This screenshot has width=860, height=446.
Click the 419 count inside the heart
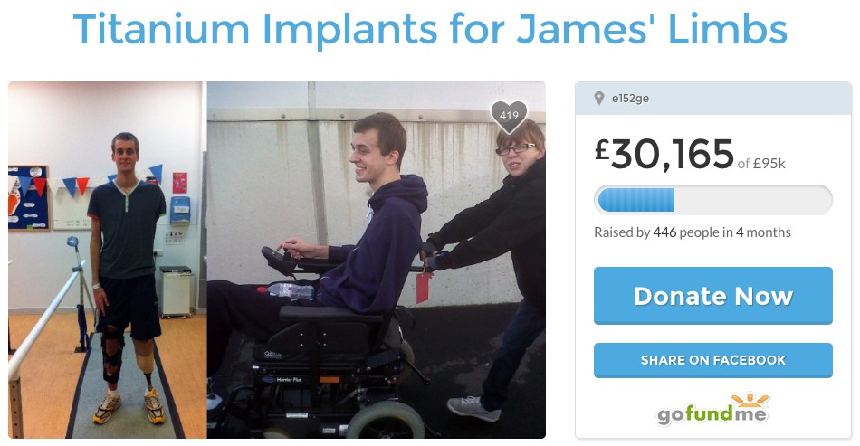pos(509,115)
